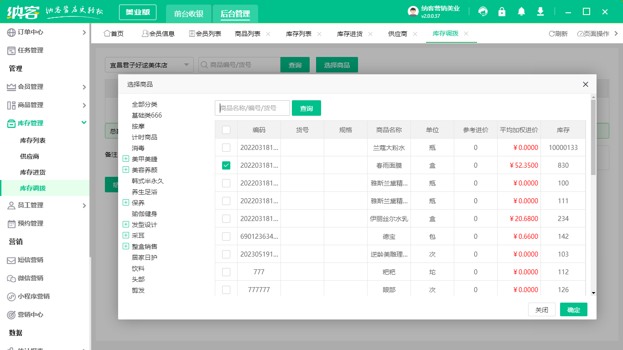Expand the 发型设计 category
This screenshot has height=350, width=623.
coord(125,224)
